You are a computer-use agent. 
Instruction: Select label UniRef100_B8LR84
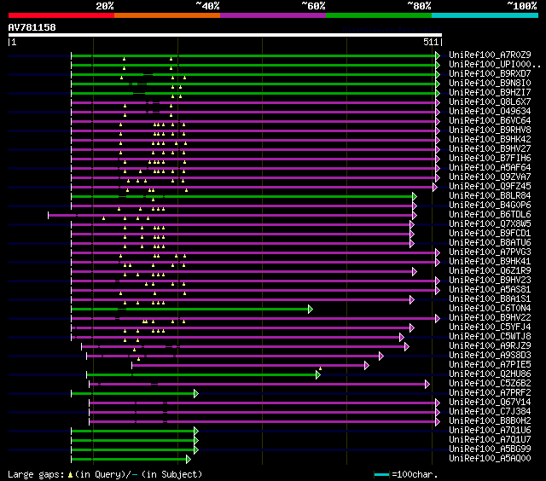pos(490,196)
